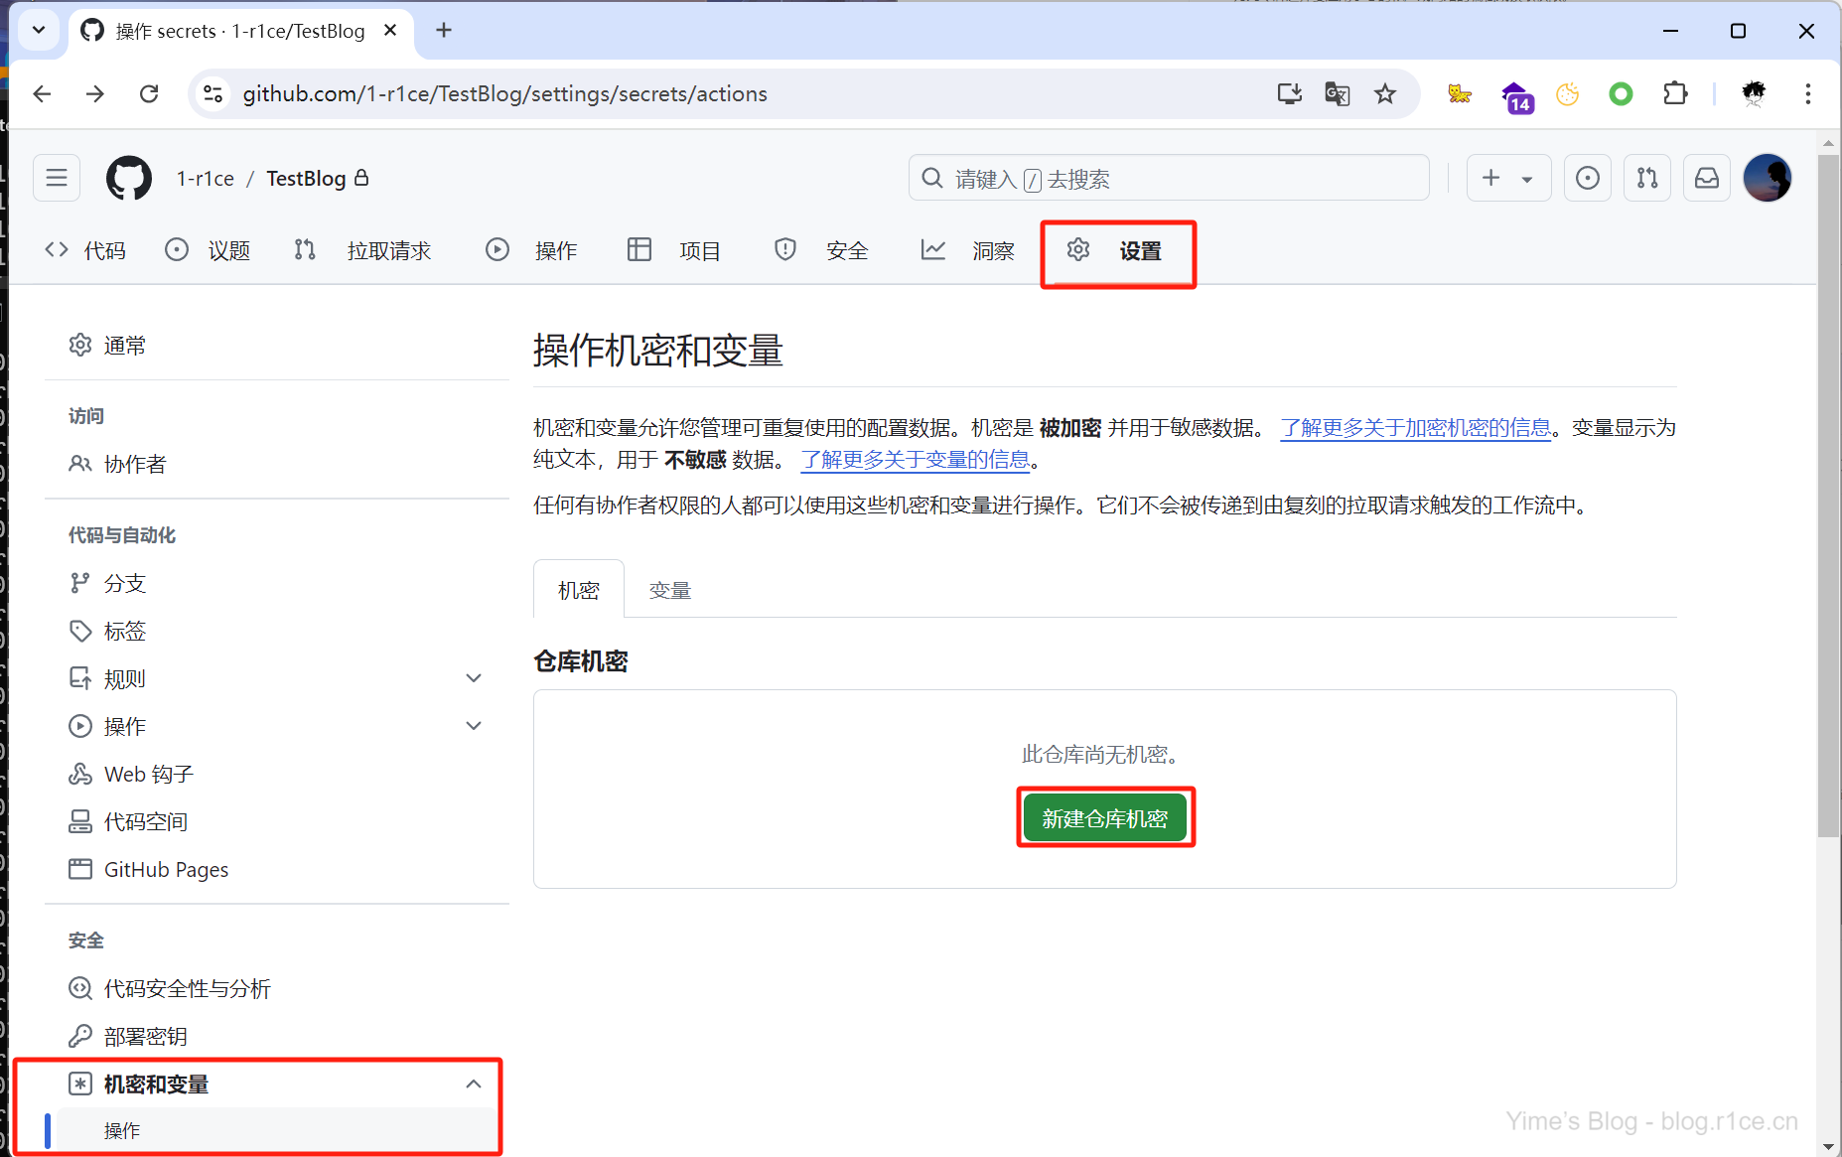Switch to the 变量 tab
1842x1157 pixels.
click(669, 590)
